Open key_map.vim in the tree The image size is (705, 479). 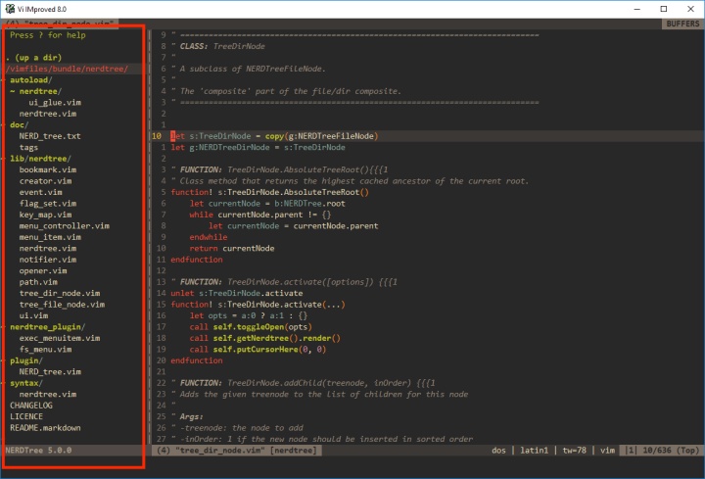pos(45,215)
